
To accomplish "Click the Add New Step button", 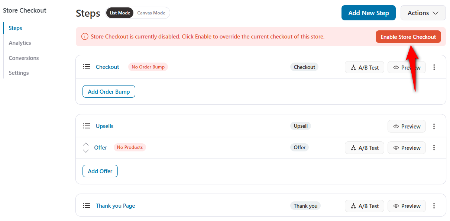I will tap(368, 13).
